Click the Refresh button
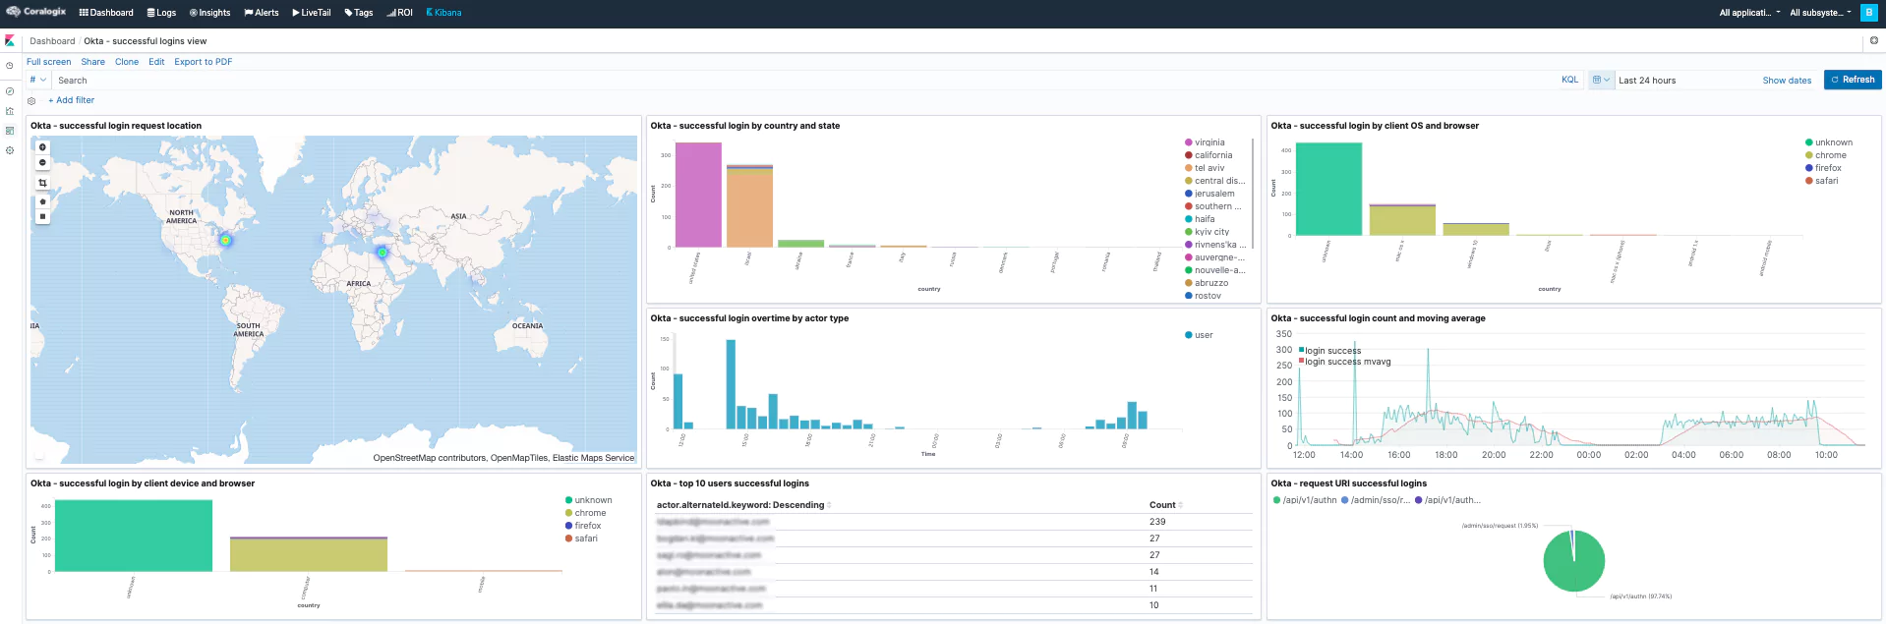1886x624 pixels. [1853, 80]
